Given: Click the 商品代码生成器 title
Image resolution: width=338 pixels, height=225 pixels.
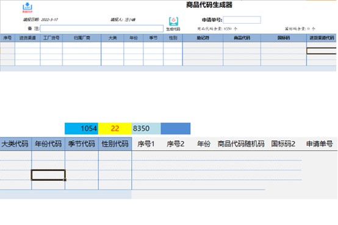Looking at the screenshot, I should pos(209,5).
